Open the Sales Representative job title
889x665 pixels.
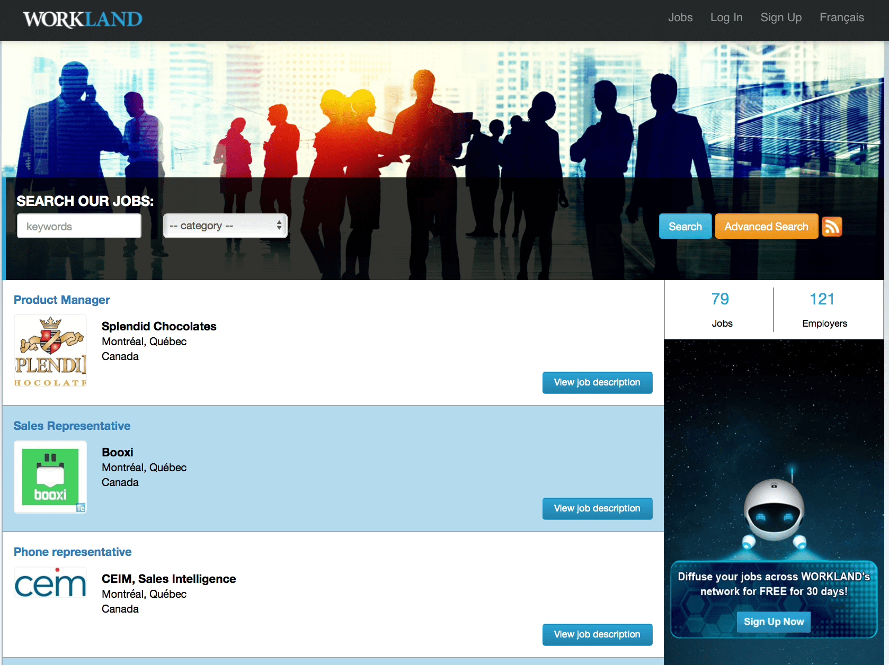click(x=72, y=426)
